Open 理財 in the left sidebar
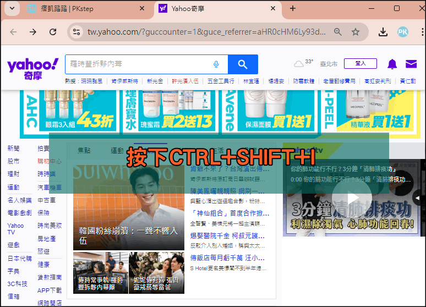 [x=13, y=174]
